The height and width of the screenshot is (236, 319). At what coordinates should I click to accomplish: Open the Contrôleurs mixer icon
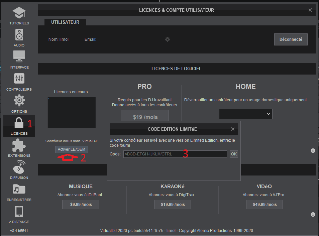(19, 78)
